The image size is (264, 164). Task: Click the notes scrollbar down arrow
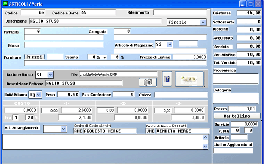tap(205, 146)
